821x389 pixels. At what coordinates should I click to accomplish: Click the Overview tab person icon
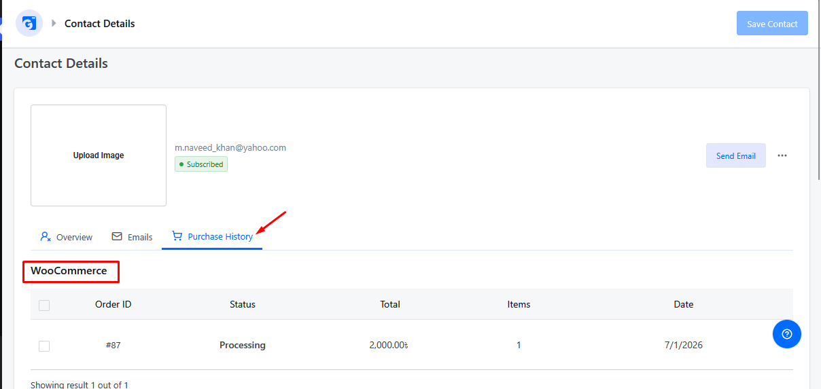(46, 236)
